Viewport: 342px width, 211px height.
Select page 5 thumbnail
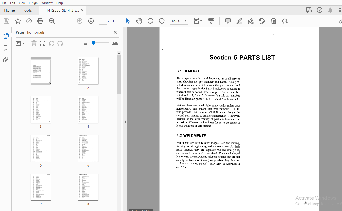41,148
